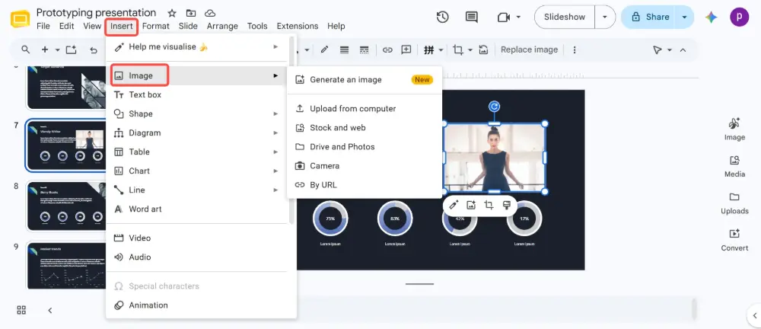The image size is (761, 329).
Task: Expand the Shape submenu
Action: tap(198, 113)
